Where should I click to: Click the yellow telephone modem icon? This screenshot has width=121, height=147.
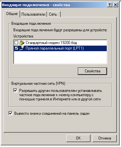pyautogui.click(x=22, y=43)
